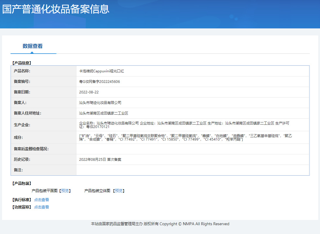
Task: Click page title 国产普通化妆品备案信息
Action: coord(56,9)
